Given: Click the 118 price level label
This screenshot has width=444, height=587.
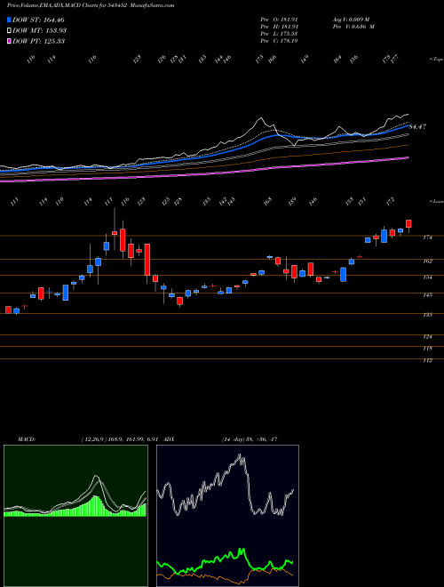Looking at the screenshot, I should [x=427, y=349].
